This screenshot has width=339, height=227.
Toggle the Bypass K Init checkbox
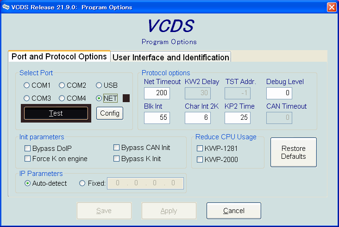pyautogui.click(x=116, y=159)
